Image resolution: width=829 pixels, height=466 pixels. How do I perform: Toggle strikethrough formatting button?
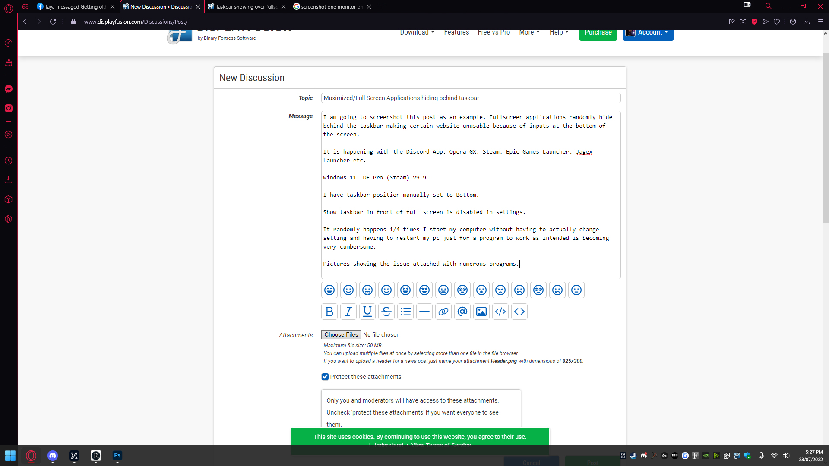pyautogui.click(x=386, y=312)
